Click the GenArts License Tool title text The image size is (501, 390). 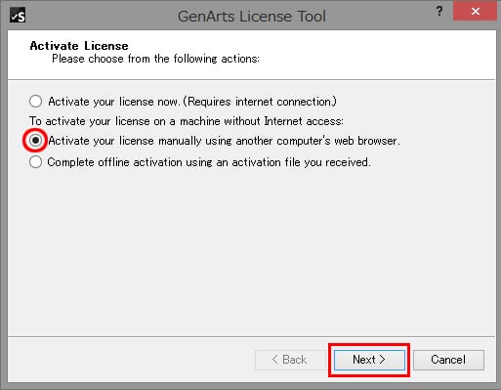(x=252, y=17)
